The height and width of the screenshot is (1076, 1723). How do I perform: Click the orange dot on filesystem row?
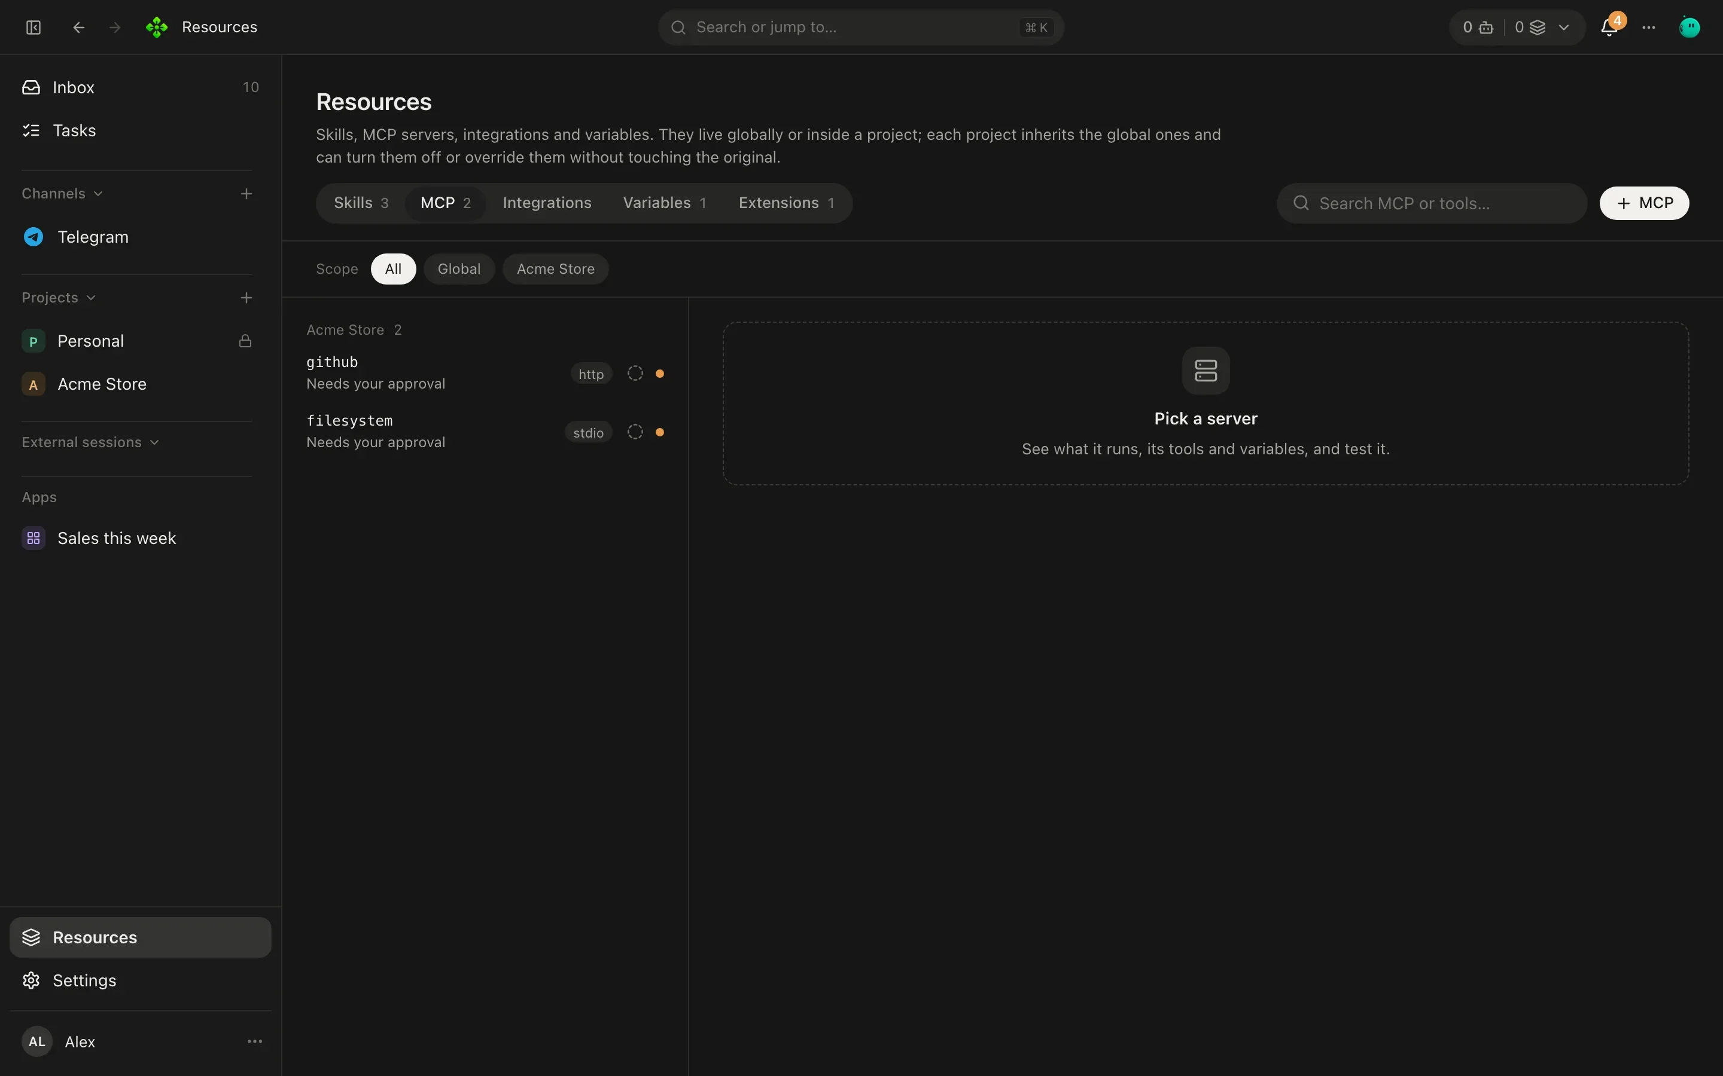point(660,432)
